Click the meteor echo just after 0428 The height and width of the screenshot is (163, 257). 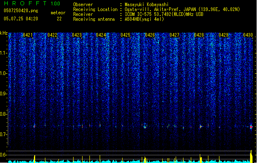coord(201,127)
